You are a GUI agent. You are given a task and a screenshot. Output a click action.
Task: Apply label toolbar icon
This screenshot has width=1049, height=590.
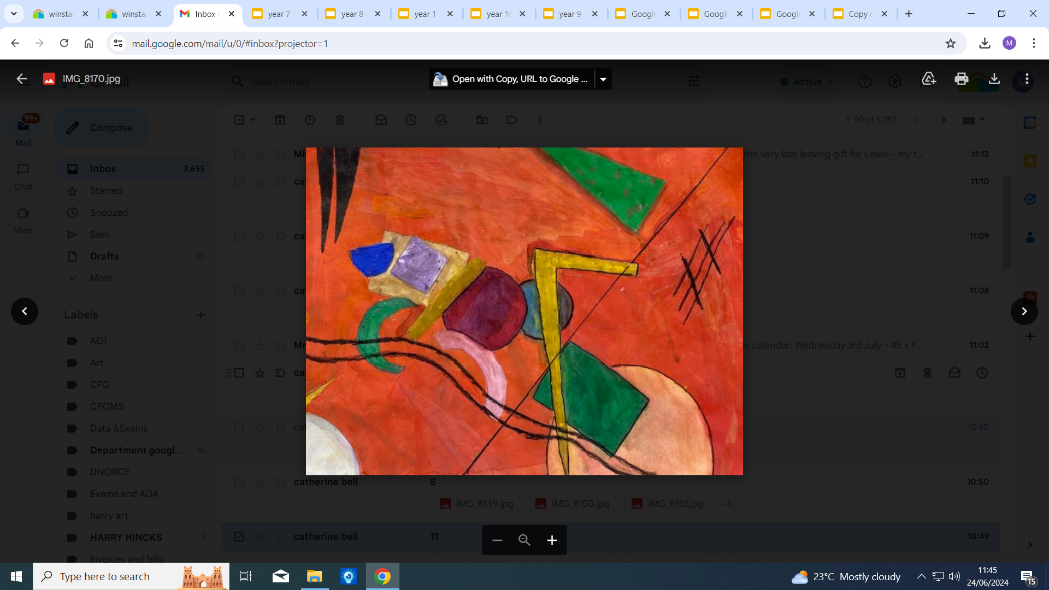[x=512, y=120]
